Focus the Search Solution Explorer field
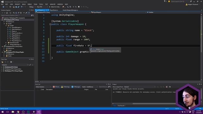The image size is (203, 114). pos(16,16)
